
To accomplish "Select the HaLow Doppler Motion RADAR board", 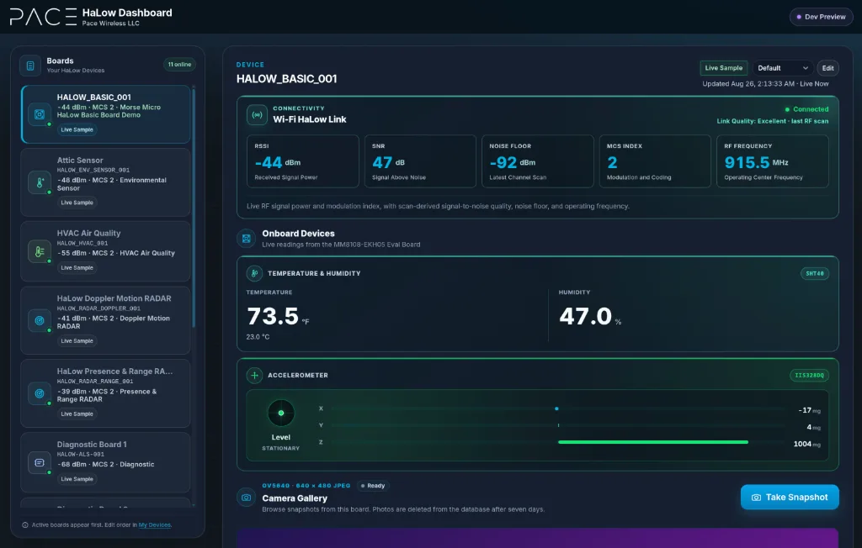I will (105, 321).
